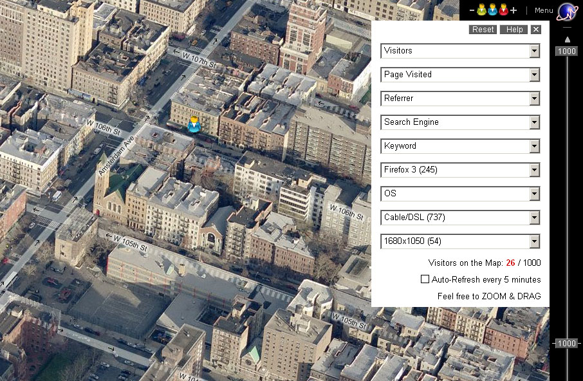
Task: Click the up arrow above the slider
Action: click(567, 39)
